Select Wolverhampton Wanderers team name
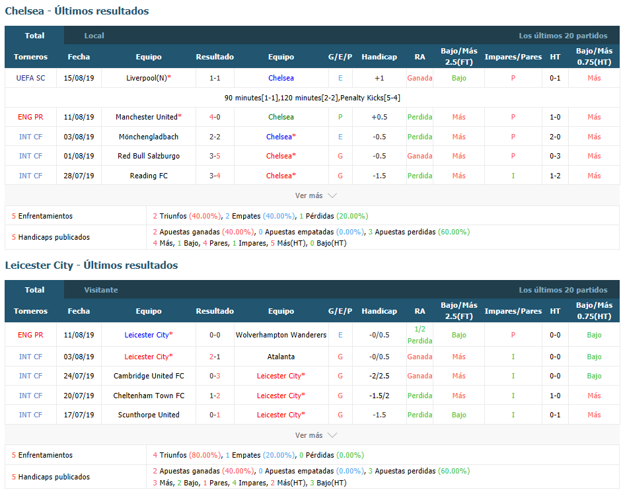Viewport: 623px width, 492px height. pyautogui.click(x=281, y=335)
